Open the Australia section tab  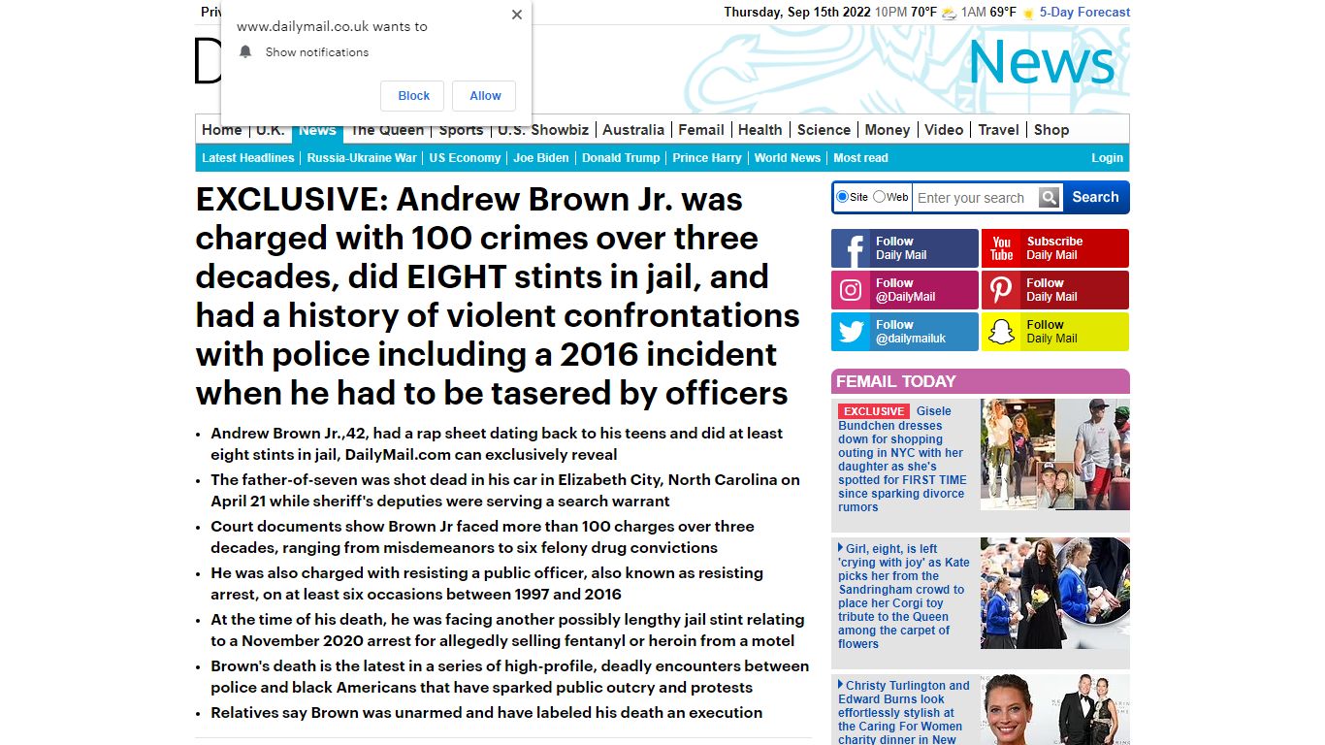[633, 130]
